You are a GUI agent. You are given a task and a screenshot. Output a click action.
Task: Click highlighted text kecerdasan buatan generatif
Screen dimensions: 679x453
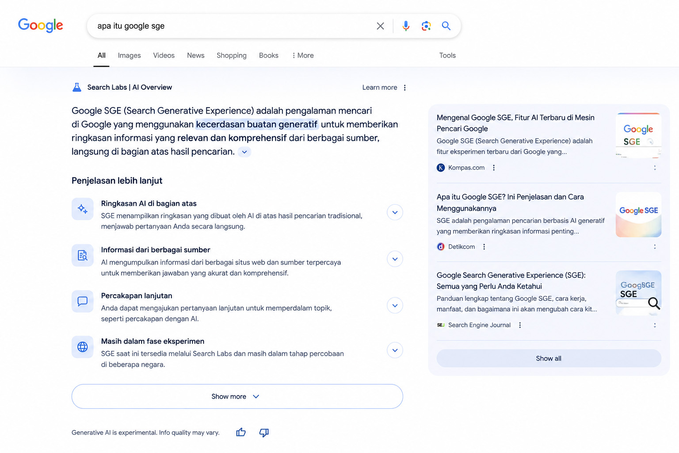(256, 124)
